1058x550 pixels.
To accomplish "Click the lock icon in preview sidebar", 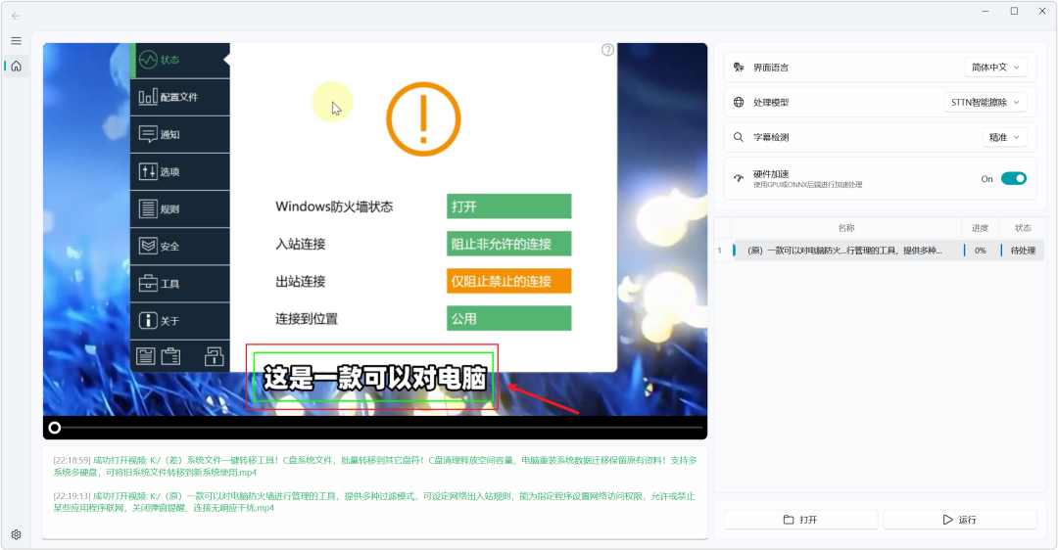I will [x=215, y=356].
